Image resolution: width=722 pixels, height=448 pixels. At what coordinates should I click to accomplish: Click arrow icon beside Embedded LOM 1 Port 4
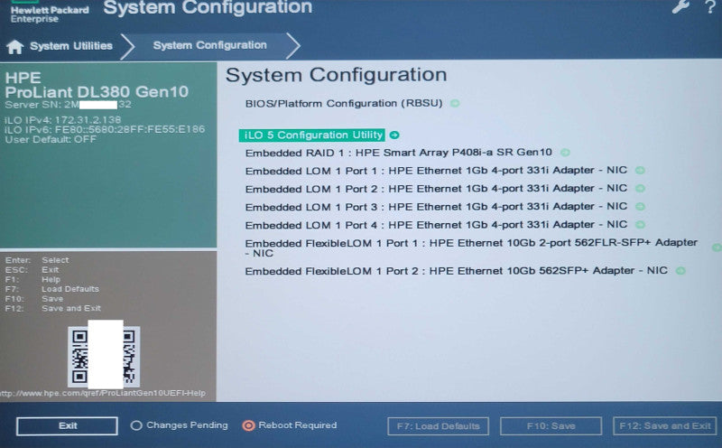tap(640, 225)
